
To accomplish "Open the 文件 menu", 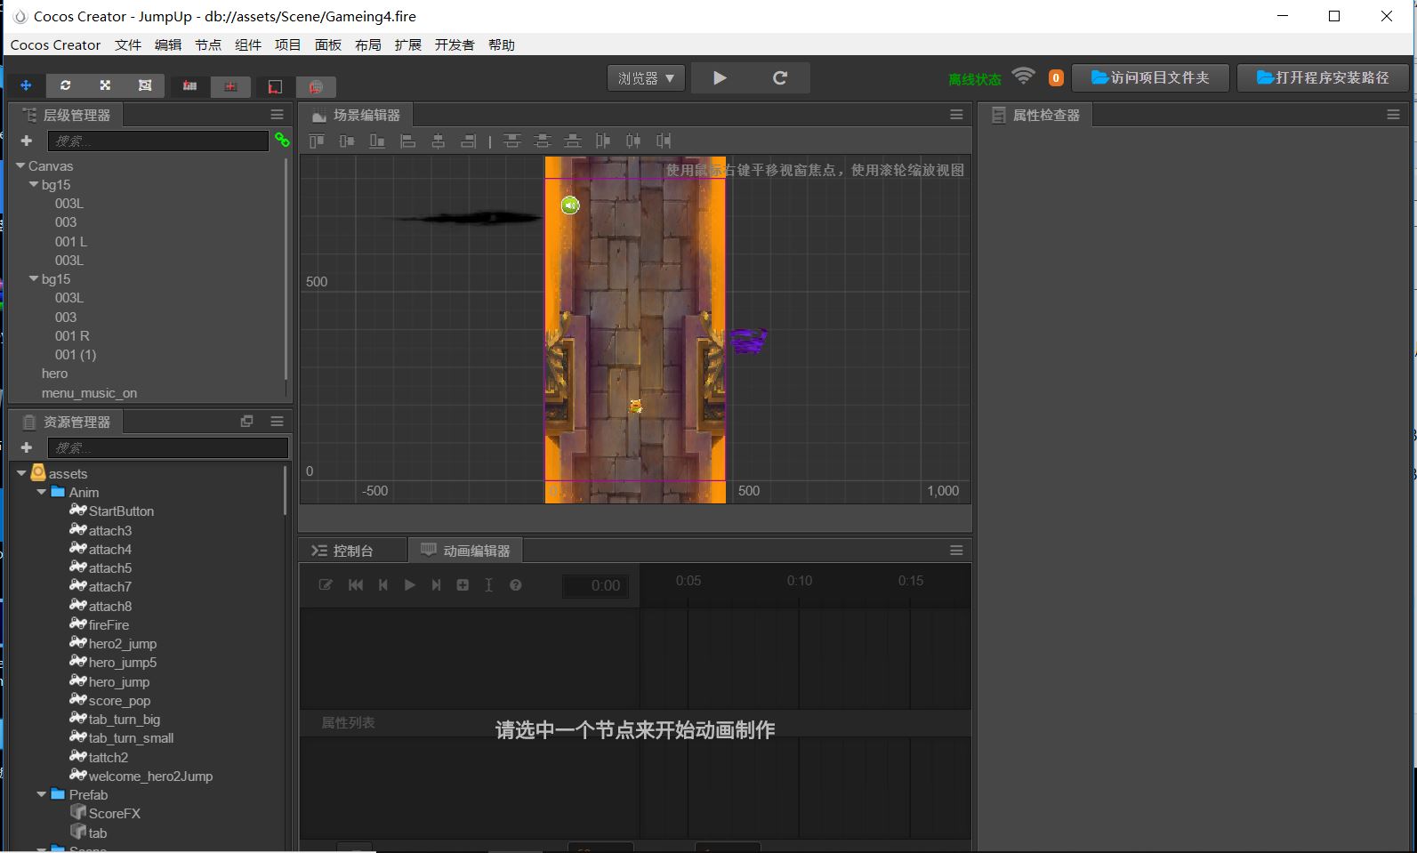I will tap(128, 44).
